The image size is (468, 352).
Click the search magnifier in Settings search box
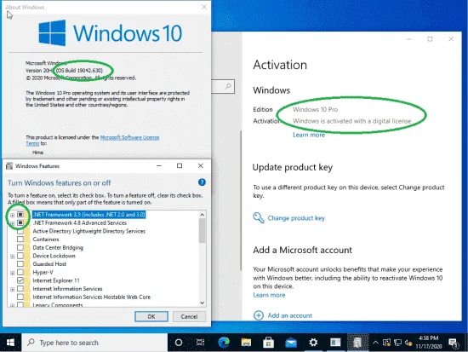228,86
